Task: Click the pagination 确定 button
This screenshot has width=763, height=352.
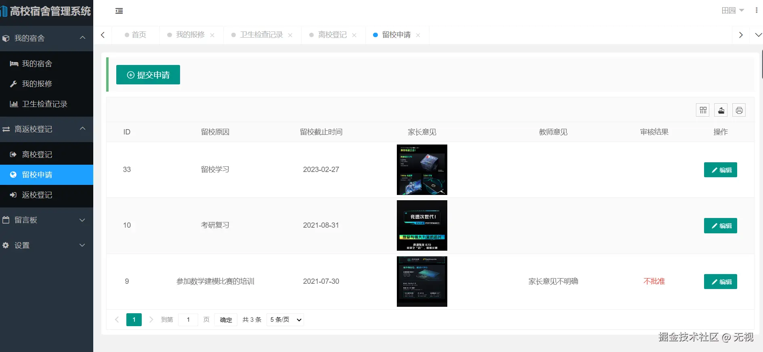Action: click(226, 320)
